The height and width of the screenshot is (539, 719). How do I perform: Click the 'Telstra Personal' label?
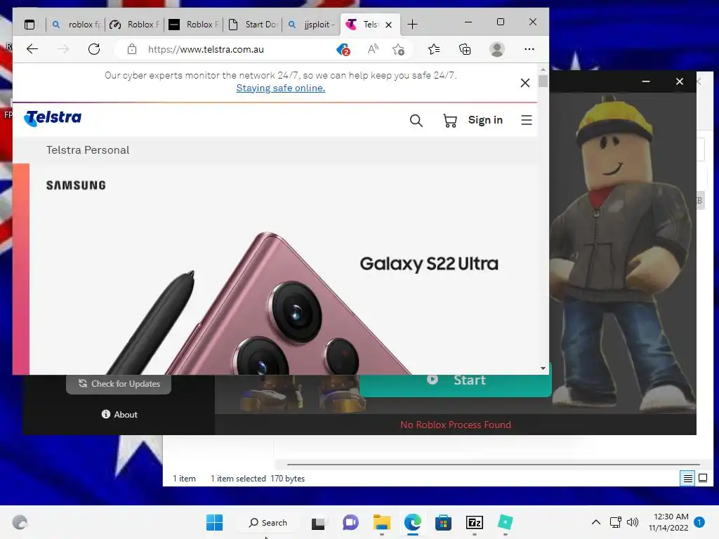point(88,150)
